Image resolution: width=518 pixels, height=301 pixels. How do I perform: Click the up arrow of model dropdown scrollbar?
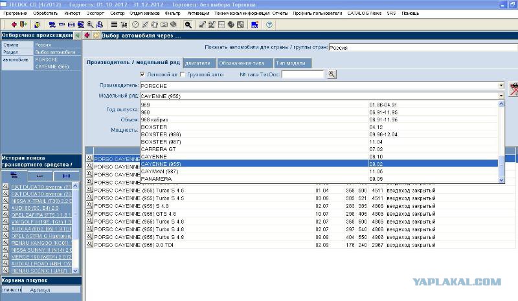[501, 104]
